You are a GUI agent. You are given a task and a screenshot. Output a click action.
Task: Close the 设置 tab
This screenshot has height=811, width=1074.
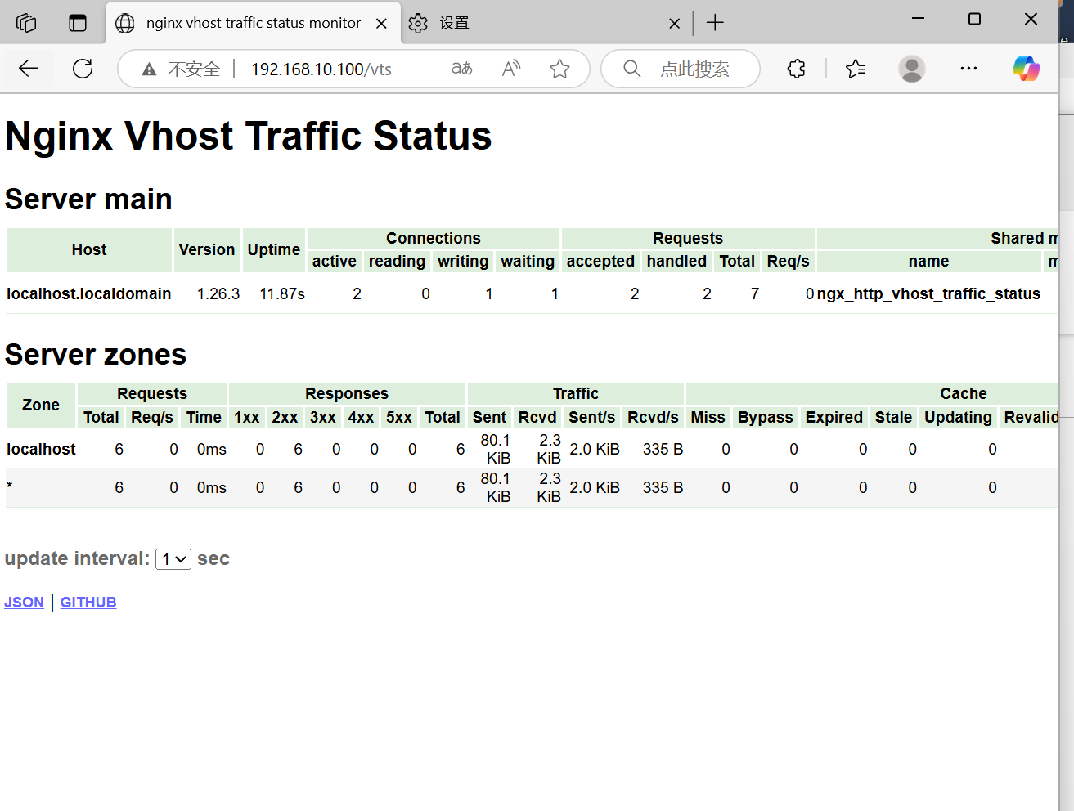[x=674, y=24]
